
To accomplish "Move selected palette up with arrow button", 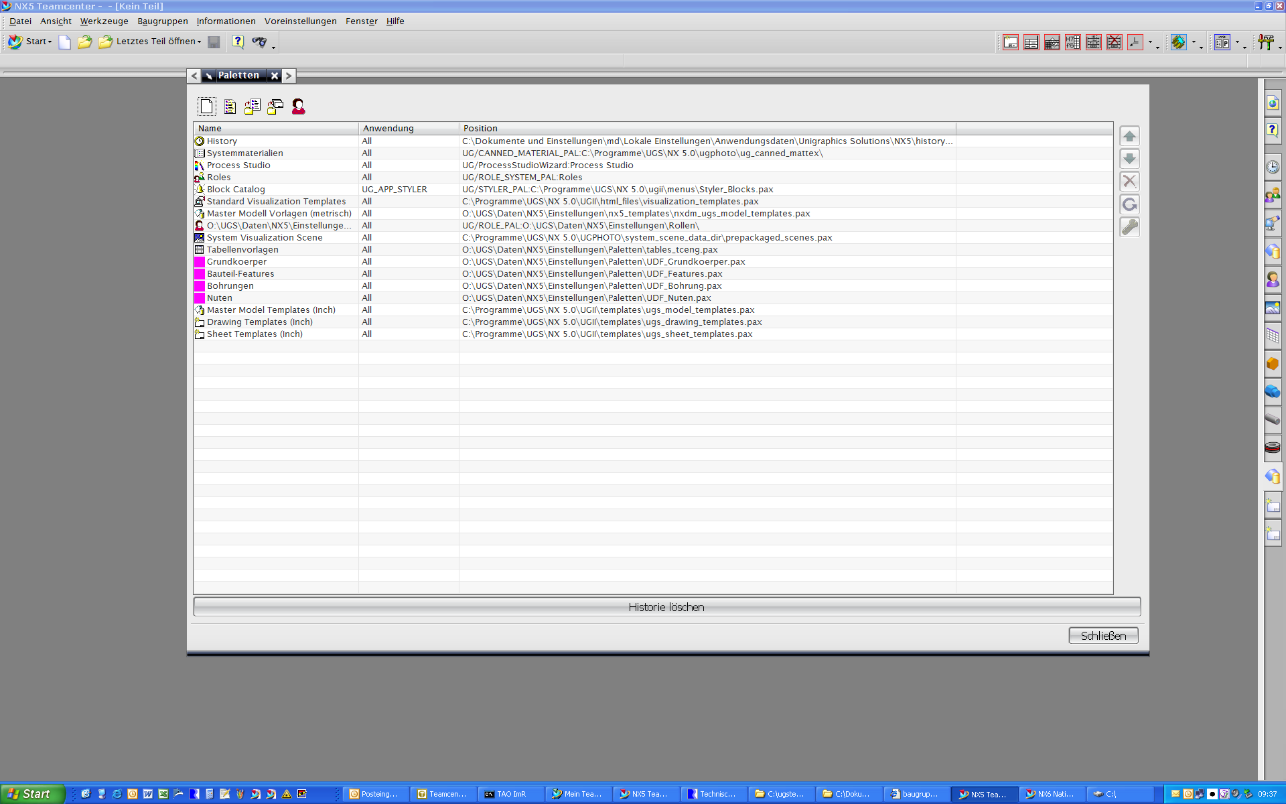I will [1129, 136].
